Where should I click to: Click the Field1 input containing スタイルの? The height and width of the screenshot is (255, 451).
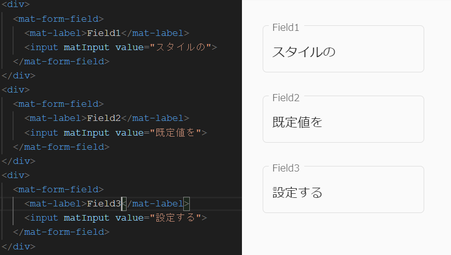tap(343, 49)
